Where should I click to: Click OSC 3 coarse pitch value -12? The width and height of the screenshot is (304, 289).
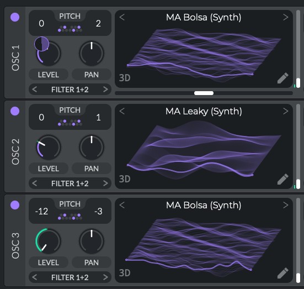click(41, 212)
